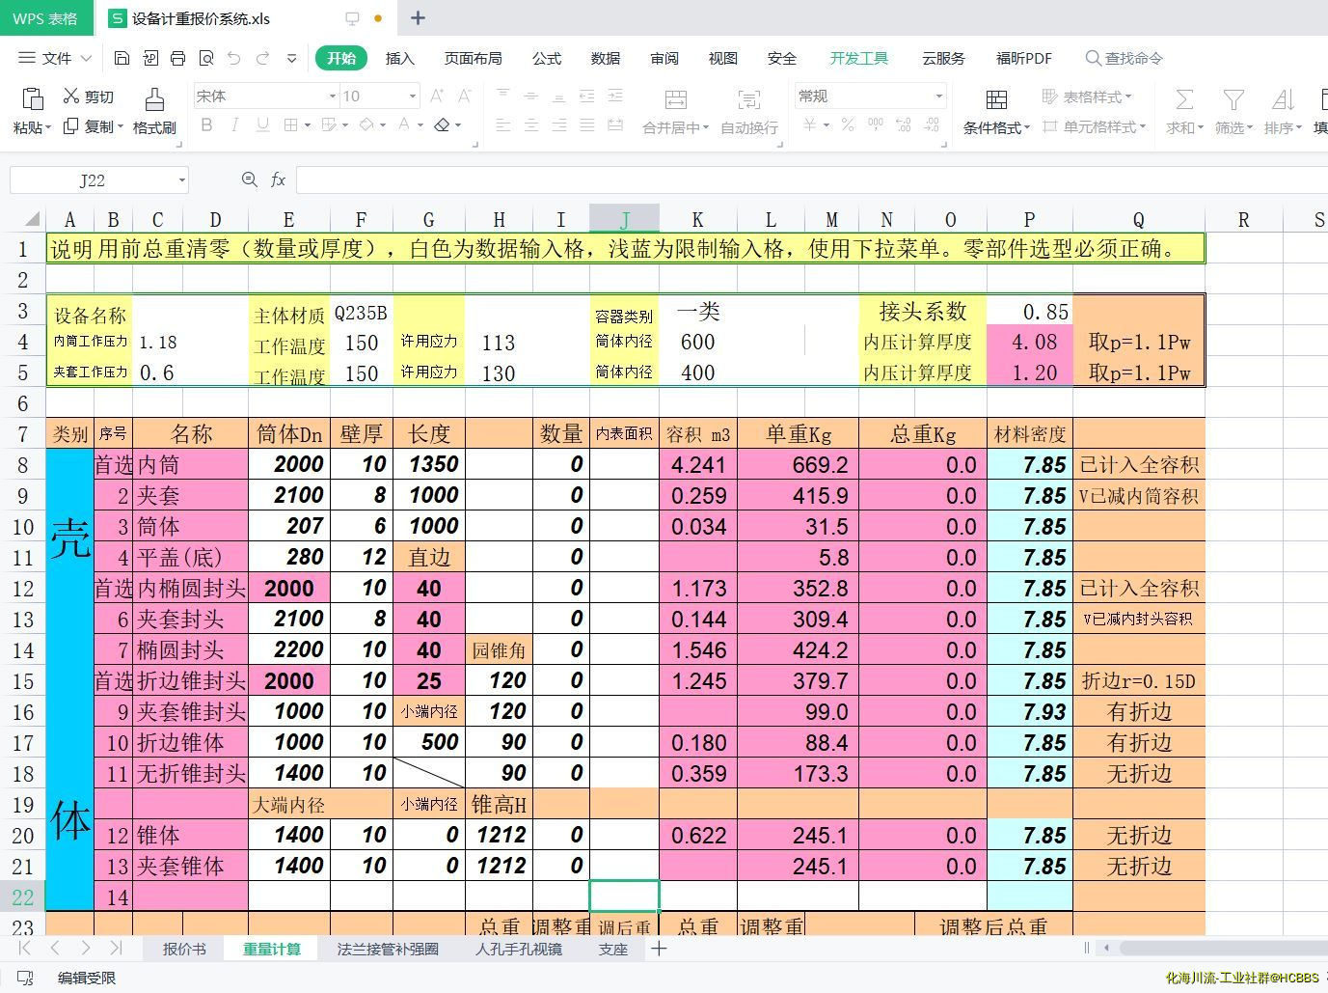Toggle Bold formatting button

[206, 125]
